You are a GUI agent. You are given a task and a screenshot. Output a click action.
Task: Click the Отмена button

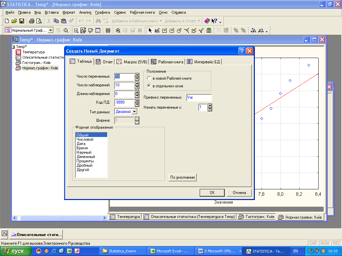coord(239,193)
